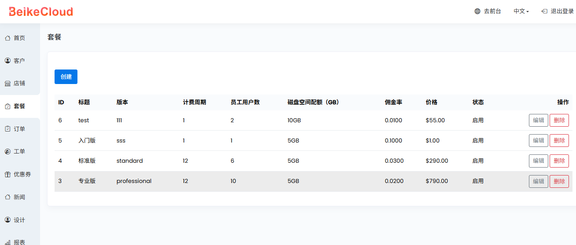Click the commission rate 0.0300
The image size is (576, 245).
(394, 161)
